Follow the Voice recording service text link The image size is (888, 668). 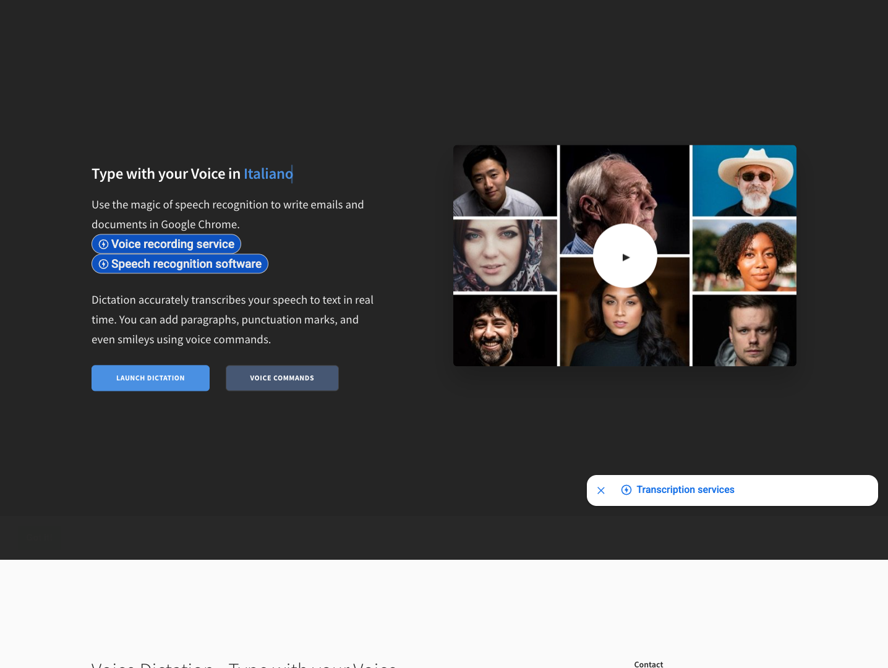tap(173, 244)
